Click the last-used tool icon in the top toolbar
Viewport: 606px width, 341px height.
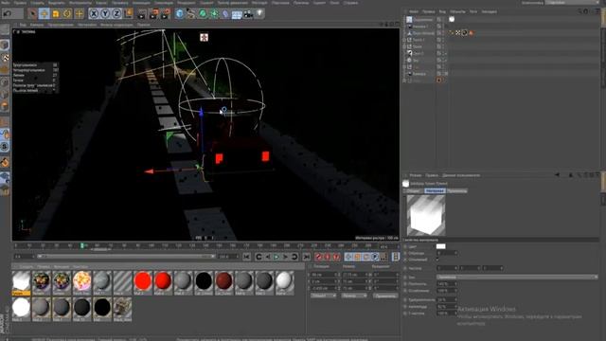(x=80, y=14)
